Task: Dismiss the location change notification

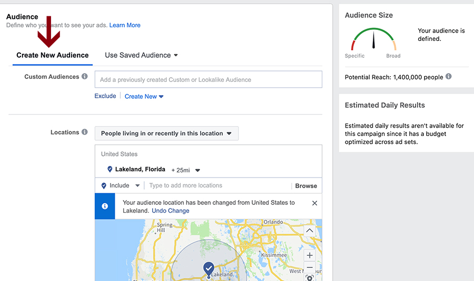Action: [x=314, y=203]
